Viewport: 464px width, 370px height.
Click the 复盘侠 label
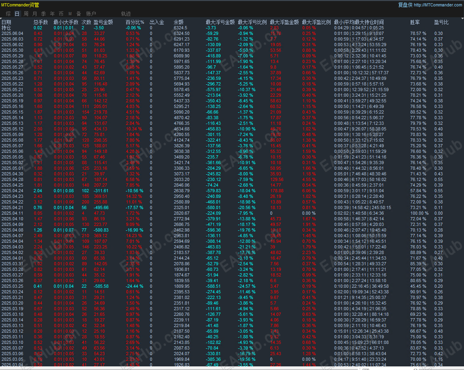coord(405,5)
